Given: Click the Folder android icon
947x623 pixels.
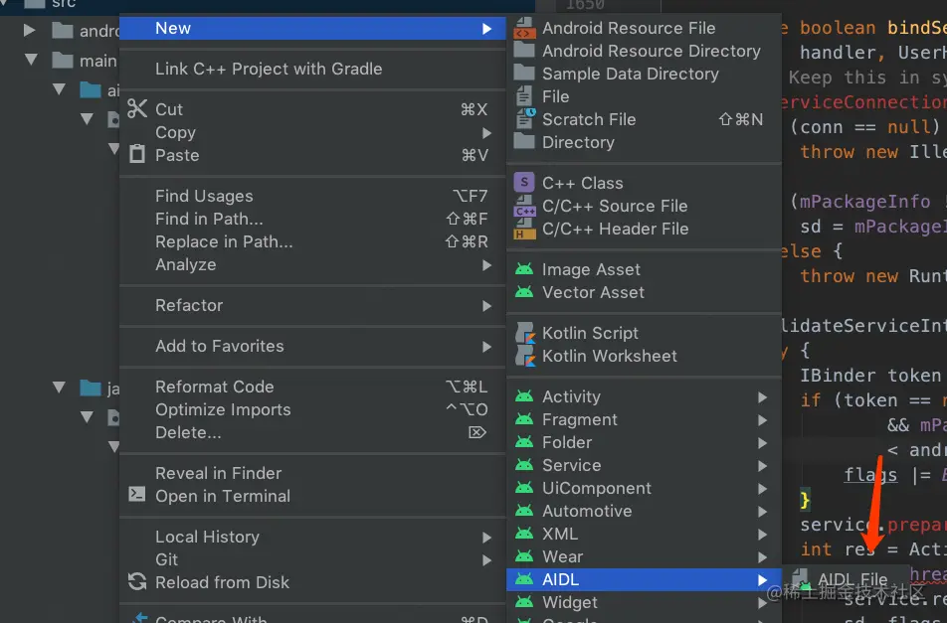Looking at the screenshot, I should click(524, 443).
